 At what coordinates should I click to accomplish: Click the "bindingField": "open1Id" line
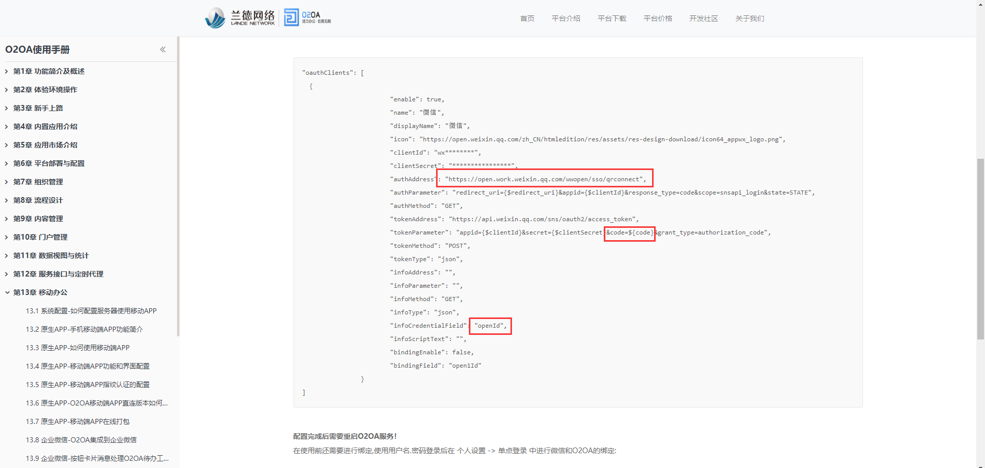[436, 366]
